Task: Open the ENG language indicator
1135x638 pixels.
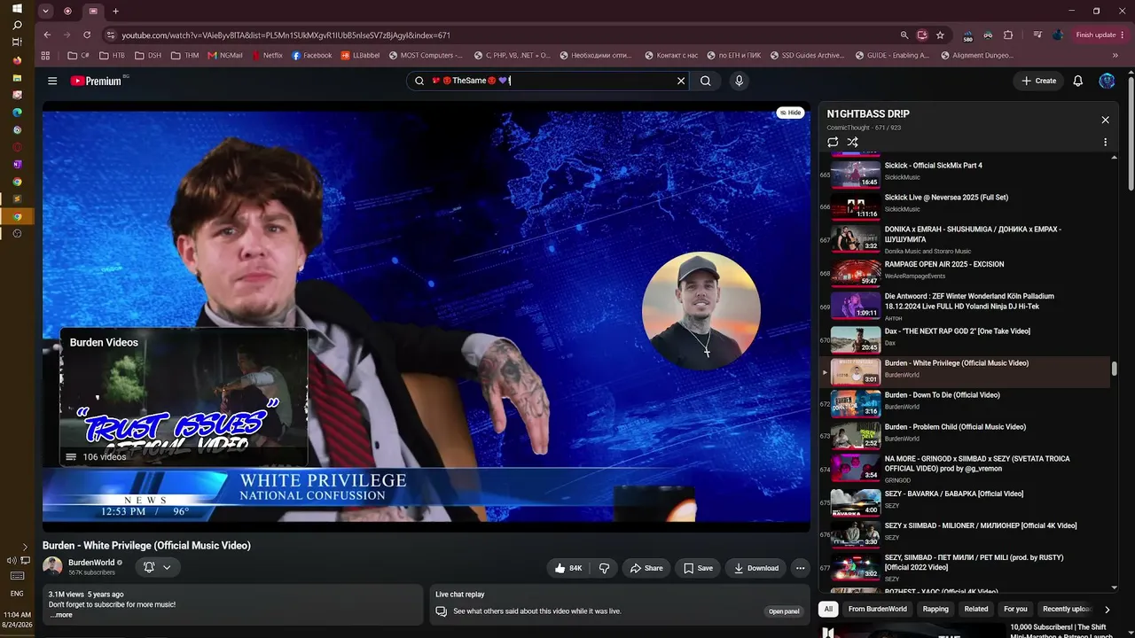Action: pos(17,593)
